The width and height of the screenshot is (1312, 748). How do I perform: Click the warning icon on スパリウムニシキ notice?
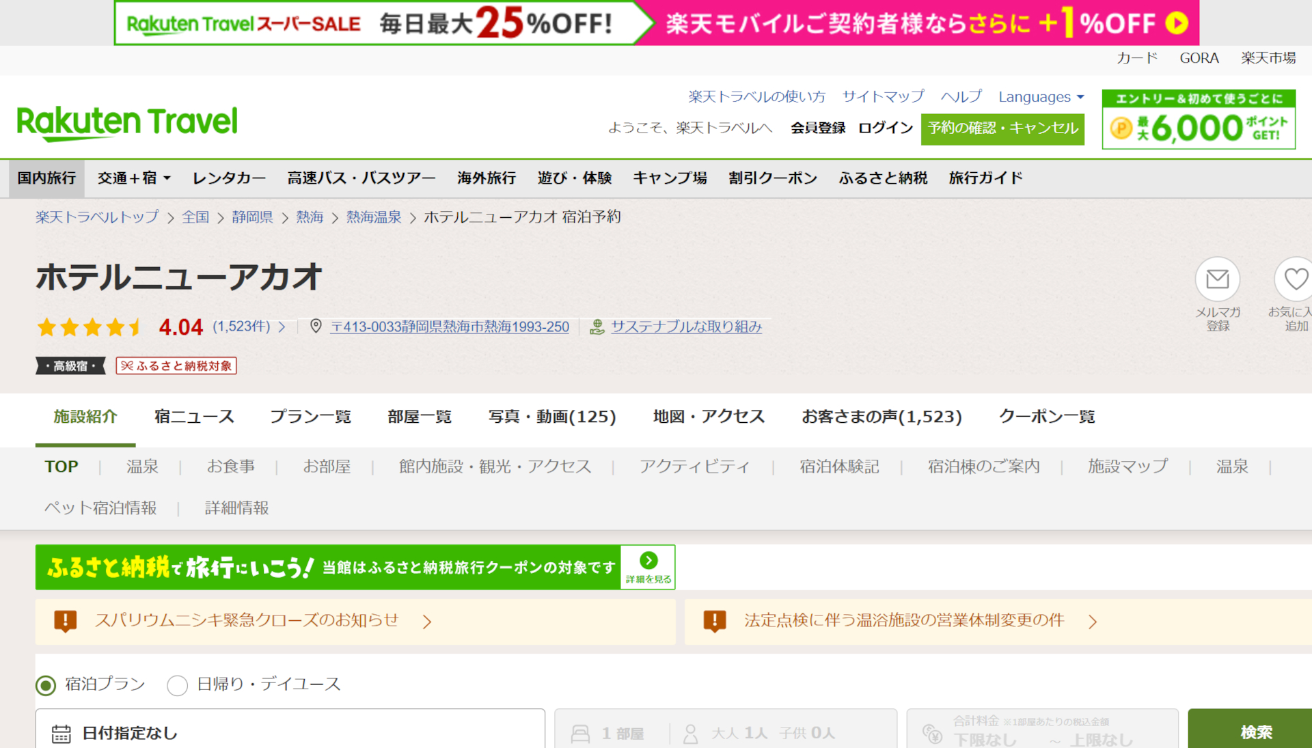[65, 621]
